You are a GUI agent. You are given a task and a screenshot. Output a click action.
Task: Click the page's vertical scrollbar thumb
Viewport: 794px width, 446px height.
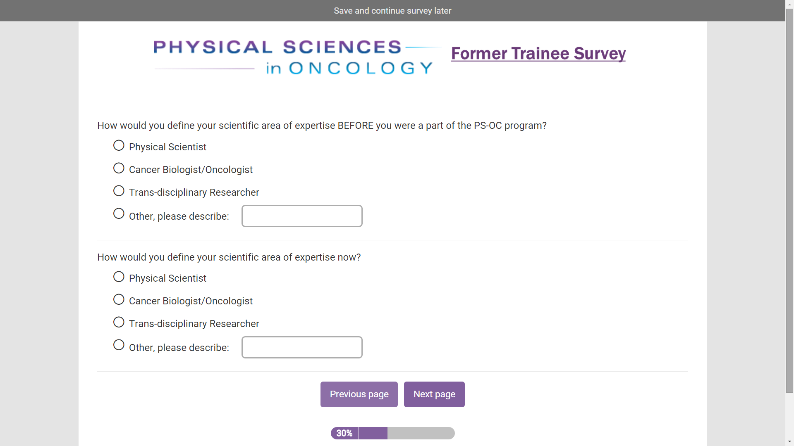click(x=789, y=198)
